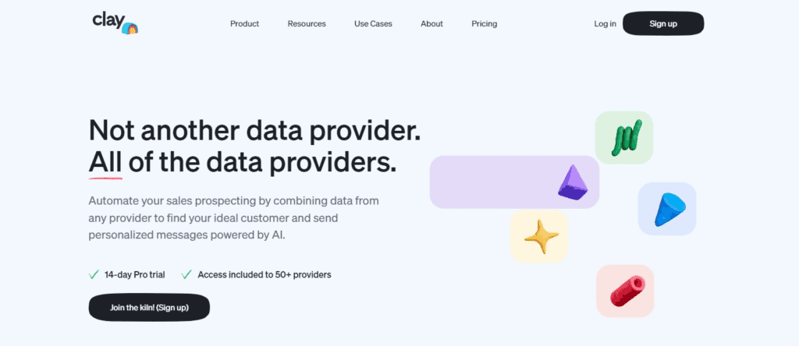This screenshot has width=799, height=346.
Task: Click the blue cone icon tile
Action: 667,209
